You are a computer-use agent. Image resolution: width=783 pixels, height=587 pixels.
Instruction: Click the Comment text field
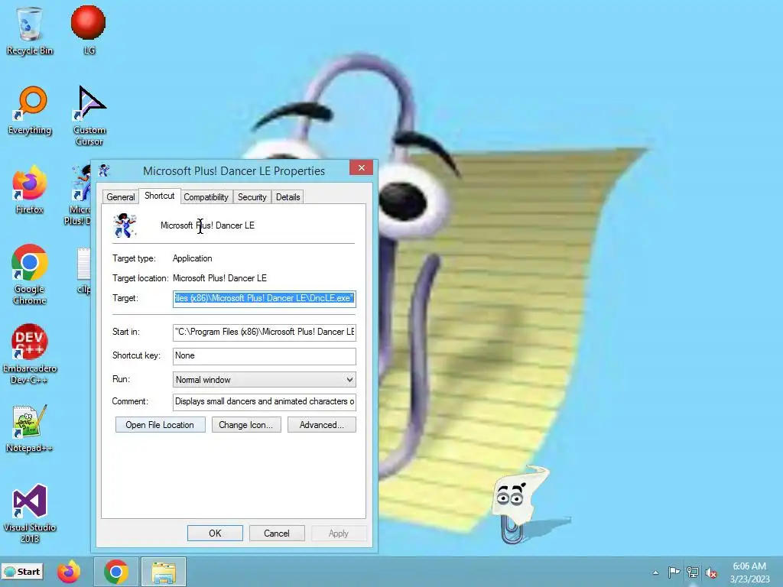(264, 402)
